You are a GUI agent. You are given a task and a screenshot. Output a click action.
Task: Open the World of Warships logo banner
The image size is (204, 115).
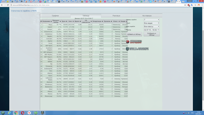pyautogui.click(x=137, y=49)
